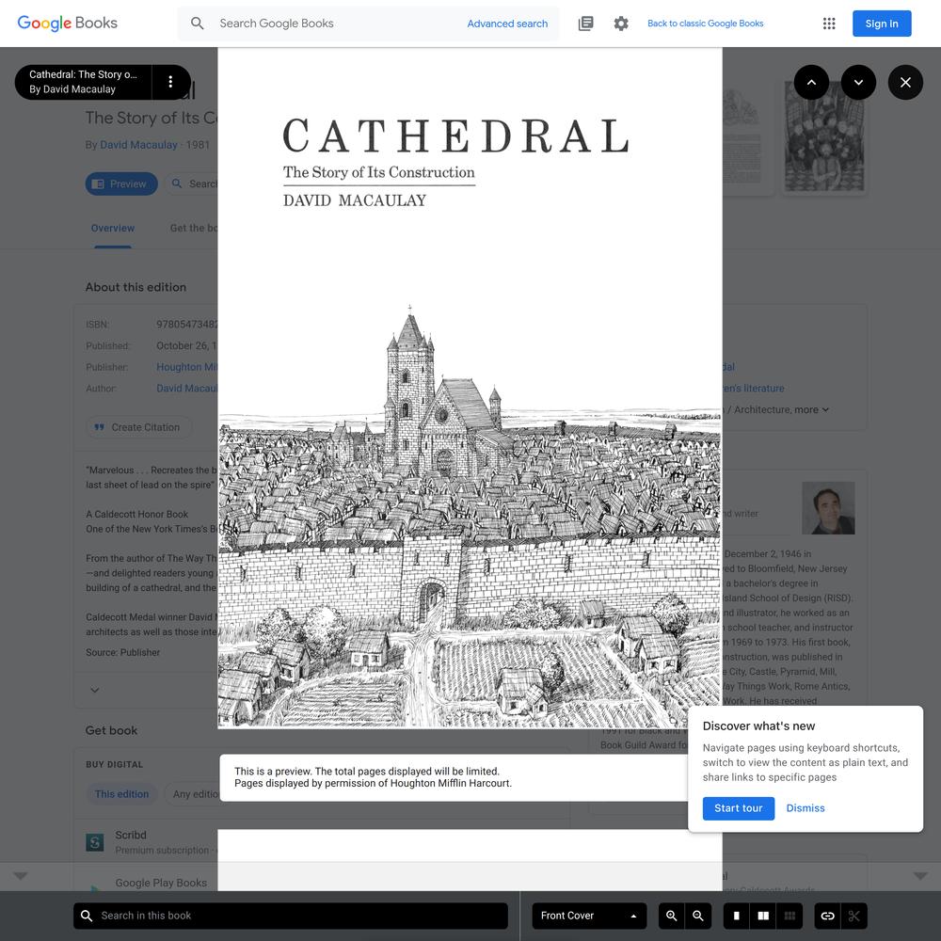Open the settings gear icon

tap(621, 24)
